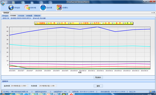
Task: Click the start time date field
Action: coord(19,86)
